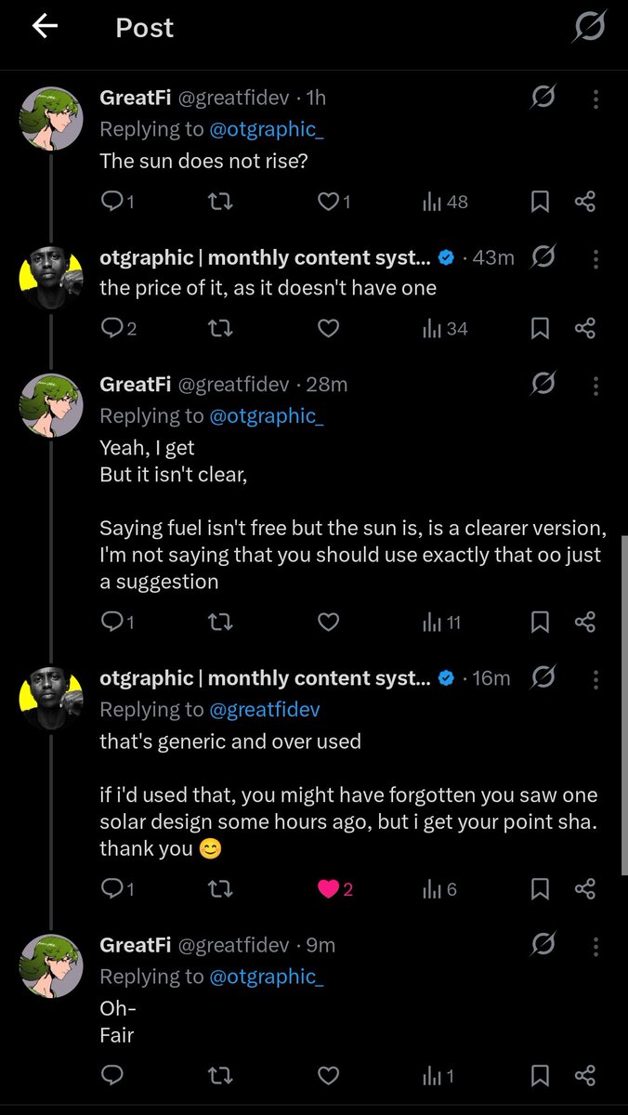Open otgraphic's profile picture on 43m post
This screenshot has height=1115, width=628.
(x=52, y=279)
